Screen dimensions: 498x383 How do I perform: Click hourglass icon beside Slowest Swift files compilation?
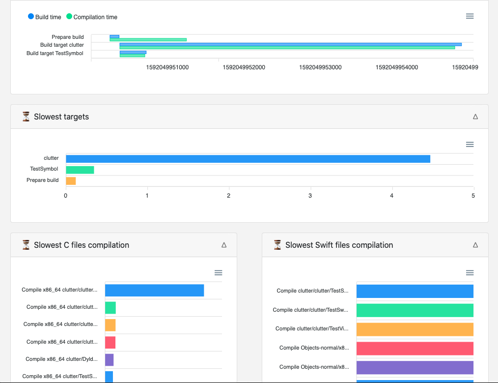[x=277, y=245]
